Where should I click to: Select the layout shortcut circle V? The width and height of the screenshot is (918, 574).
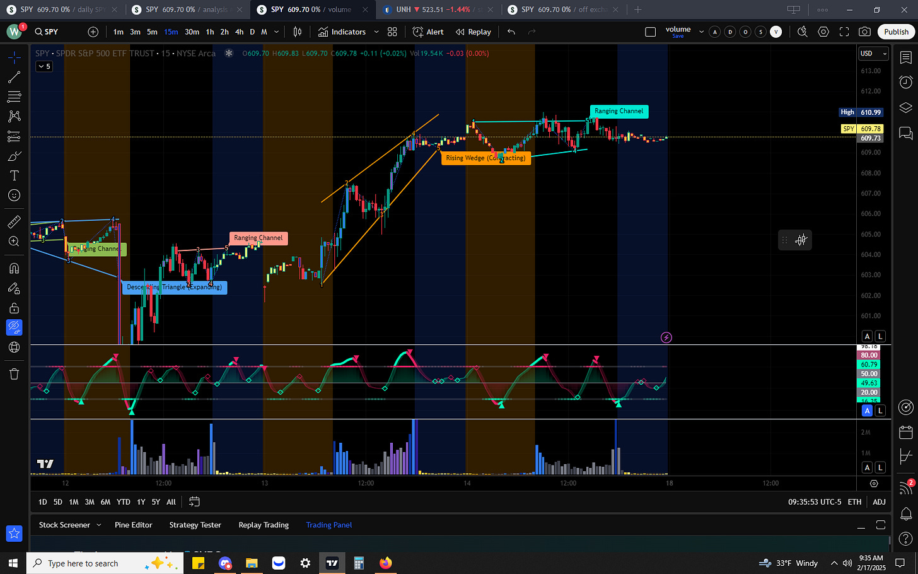[776, 32]
